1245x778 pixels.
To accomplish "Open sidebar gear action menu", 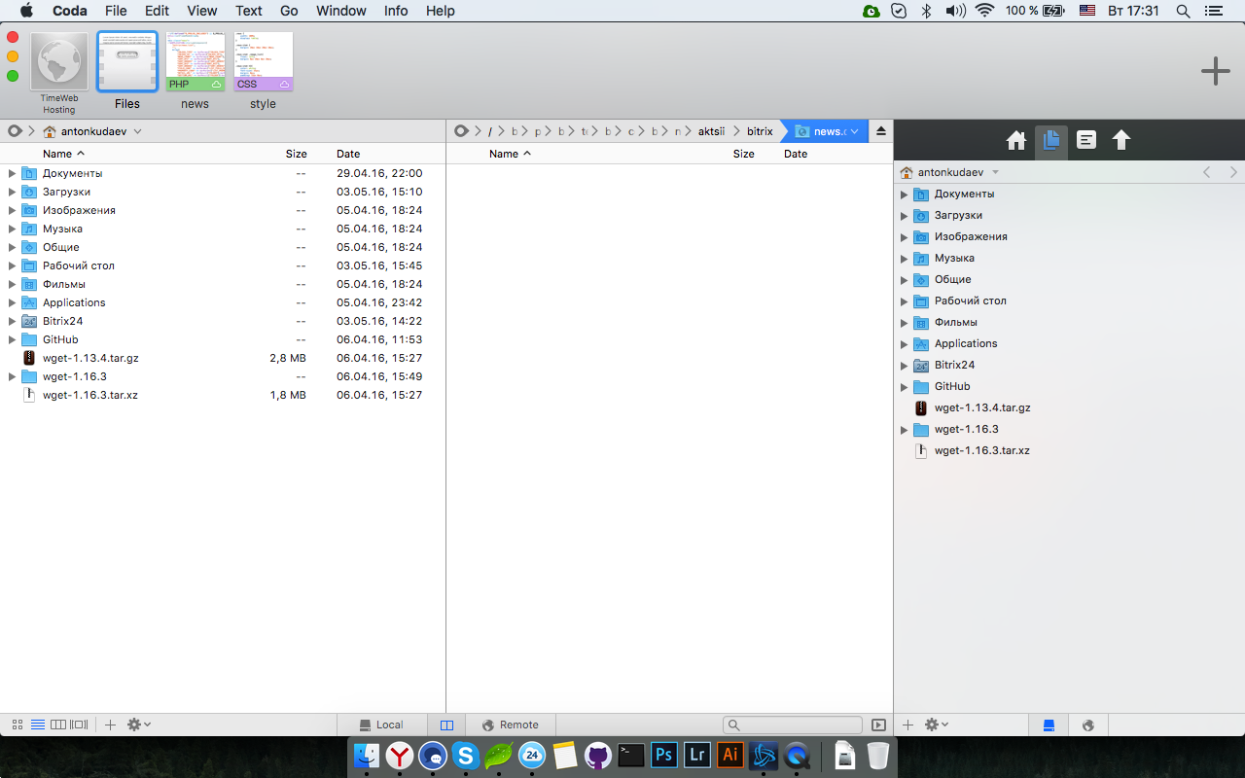I will click(937, 725).
